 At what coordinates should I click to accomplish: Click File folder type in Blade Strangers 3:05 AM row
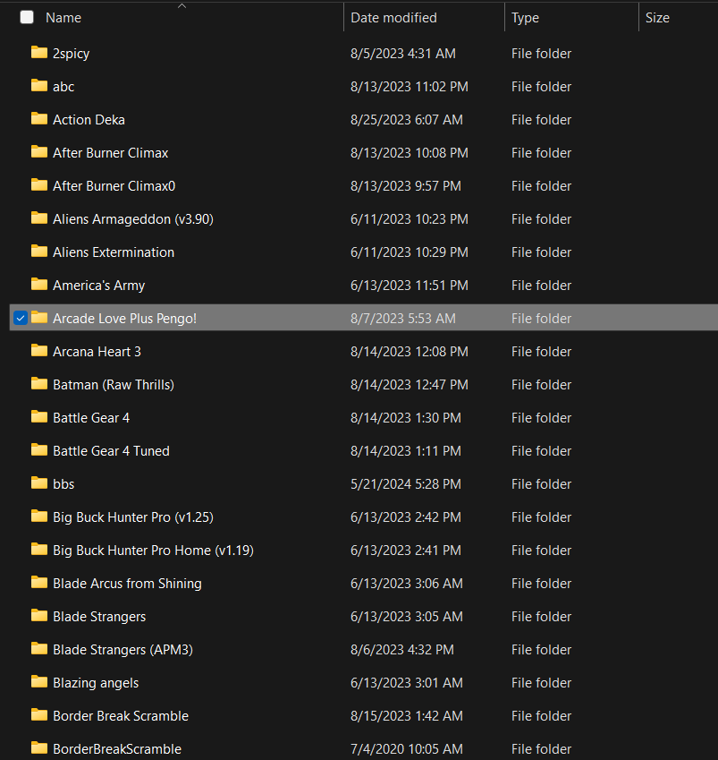[x=541, y=617]
